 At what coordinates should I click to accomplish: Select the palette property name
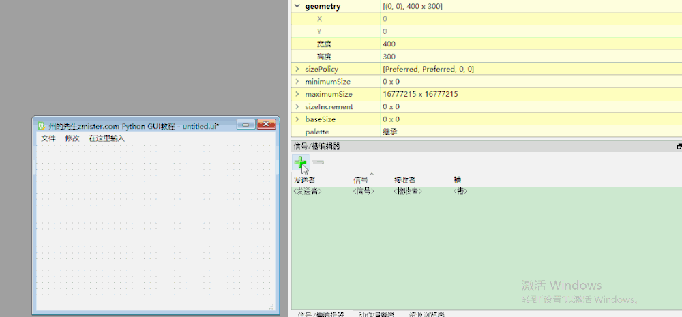(x=317, y=132)
